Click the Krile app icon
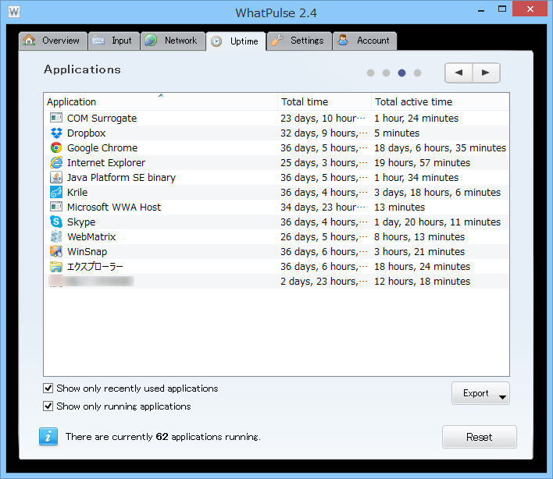 [x=56, y=192]
